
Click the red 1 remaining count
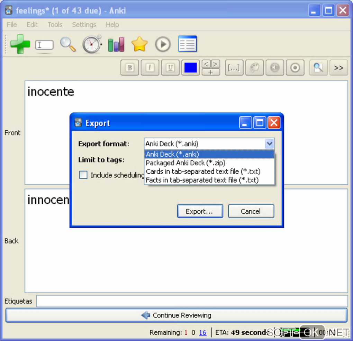pyautogui.click(x=186, y=332)
